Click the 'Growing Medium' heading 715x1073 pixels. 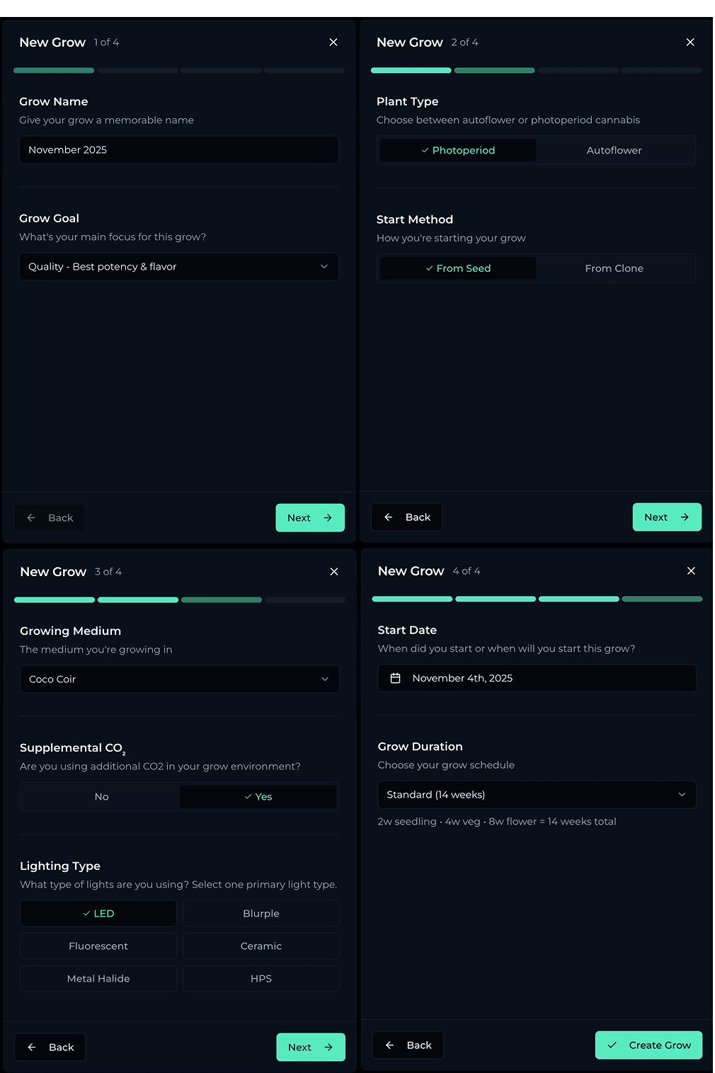[x=71, y=631]
